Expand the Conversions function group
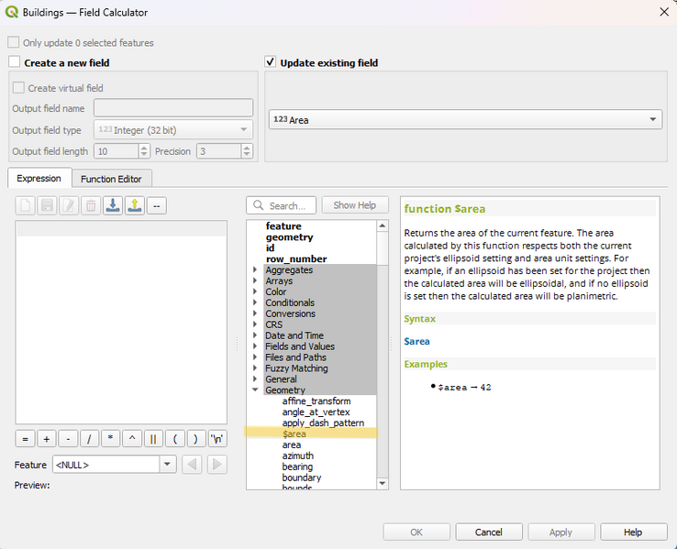This screenshot has height=549, width=677. click(255, 313)
